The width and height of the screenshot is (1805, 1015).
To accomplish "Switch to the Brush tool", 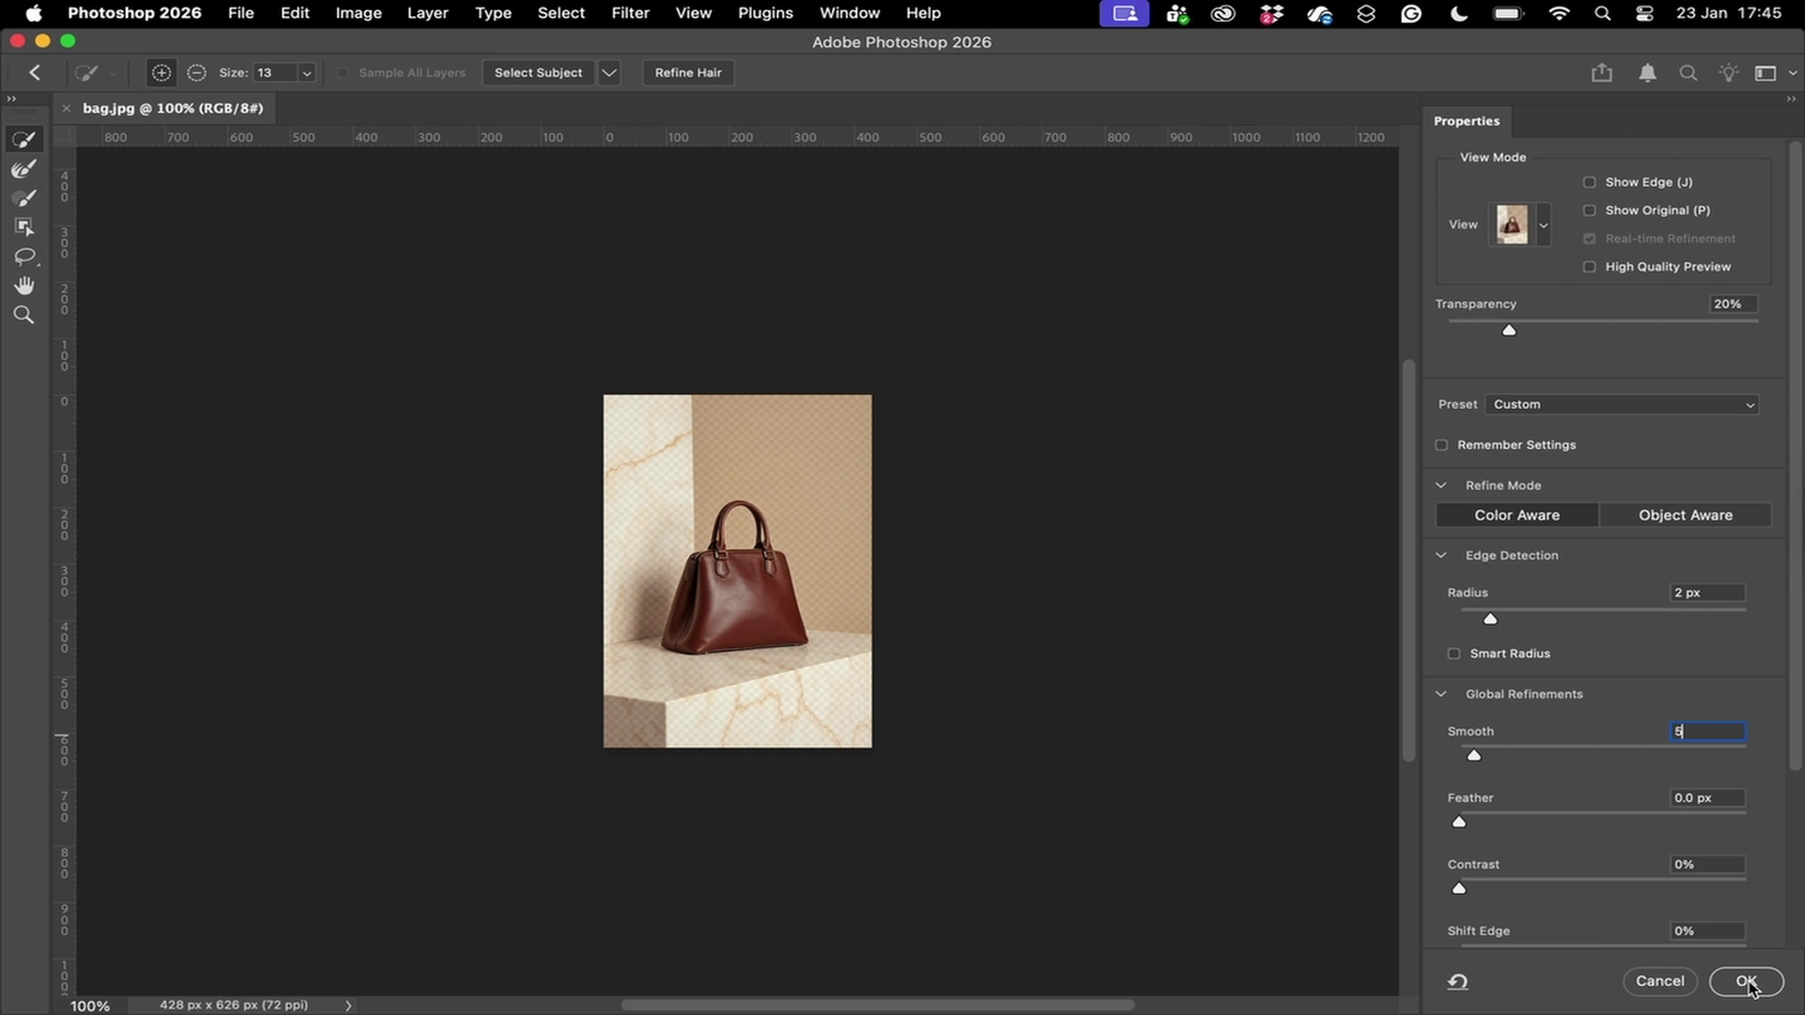I will click(x=24, y=198).
